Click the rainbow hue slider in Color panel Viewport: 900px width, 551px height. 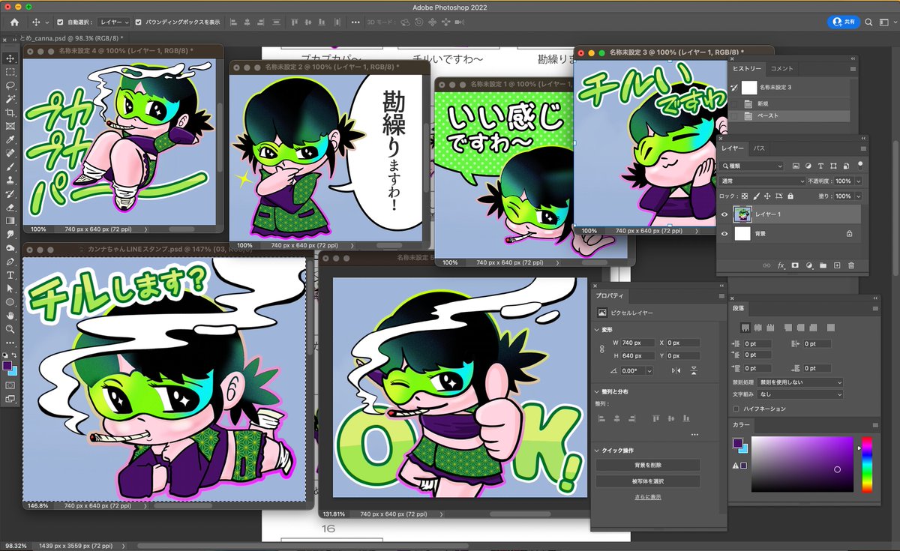point(866,464)
